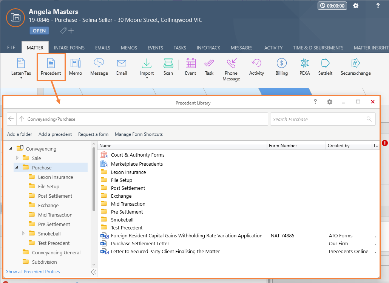Expand the Sale folder node
Screen dimensions: 389x283
17,158
